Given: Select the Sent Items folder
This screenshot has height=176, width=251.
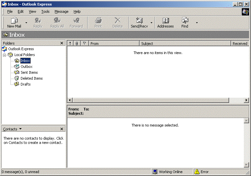Looking at the screenshot, I should [x=29, y=72].
